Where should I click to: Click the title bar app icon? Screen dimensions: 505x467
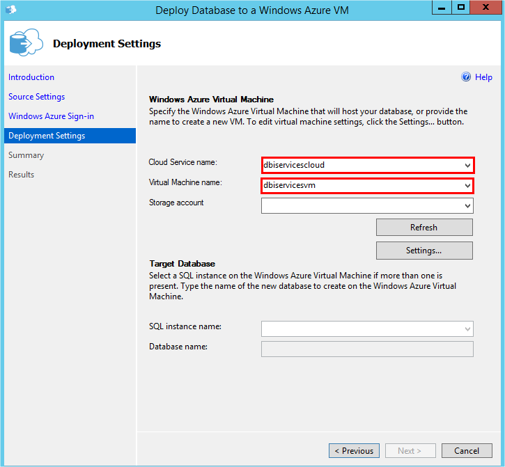11,10
